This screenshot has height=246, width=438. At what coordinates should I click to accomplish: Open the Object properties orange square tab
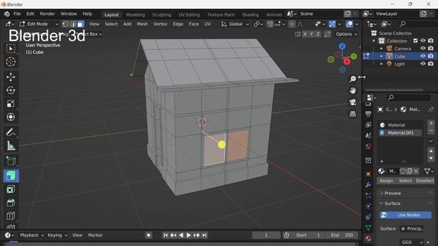(368, 174)
